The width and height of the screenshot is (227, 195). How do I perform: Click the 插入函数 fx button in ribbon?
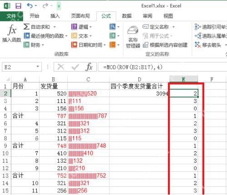tap(12, 33)
